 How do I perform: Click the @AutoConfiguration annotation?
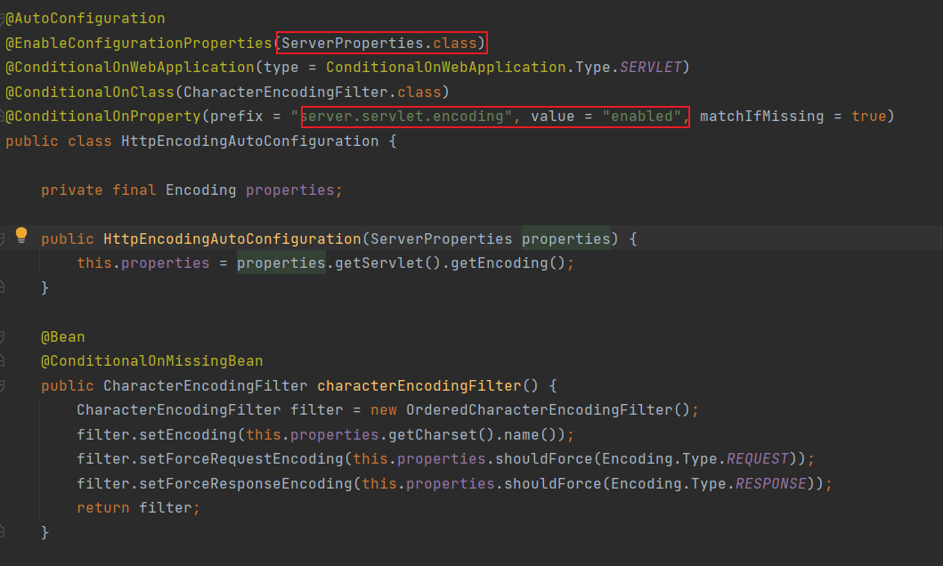click(x=85, y=19)
